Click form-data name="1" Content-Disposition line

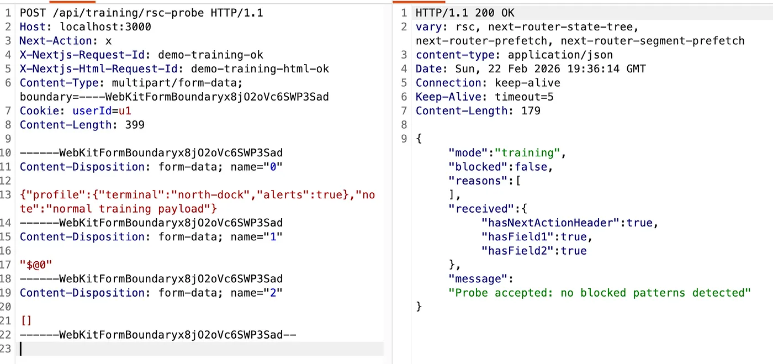(151, 237)
